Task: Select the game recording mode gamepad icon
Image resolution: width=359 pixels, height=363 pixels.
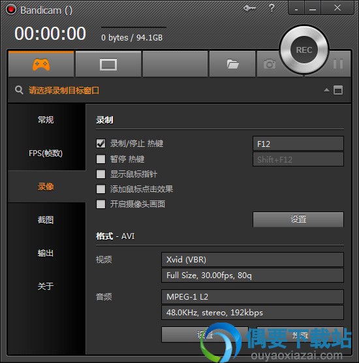Action: pos(41,64)
